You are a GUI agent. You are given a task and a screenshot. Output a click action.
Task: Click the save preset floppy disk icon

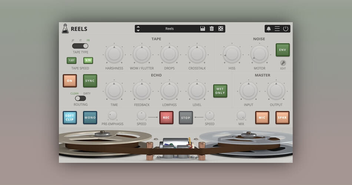pos(203,28)
